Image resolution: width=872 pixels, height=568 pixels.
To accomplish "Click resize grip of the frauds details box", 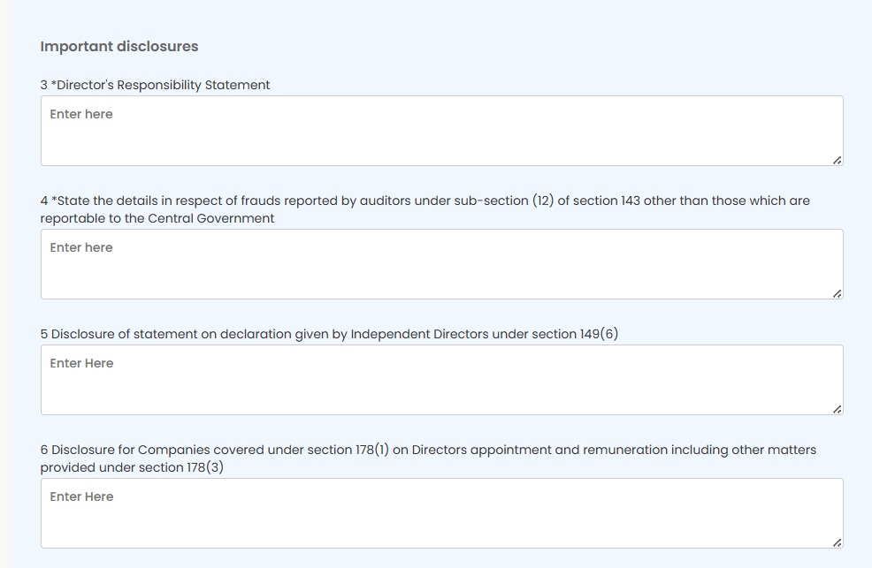I will (x=837, y=293).
